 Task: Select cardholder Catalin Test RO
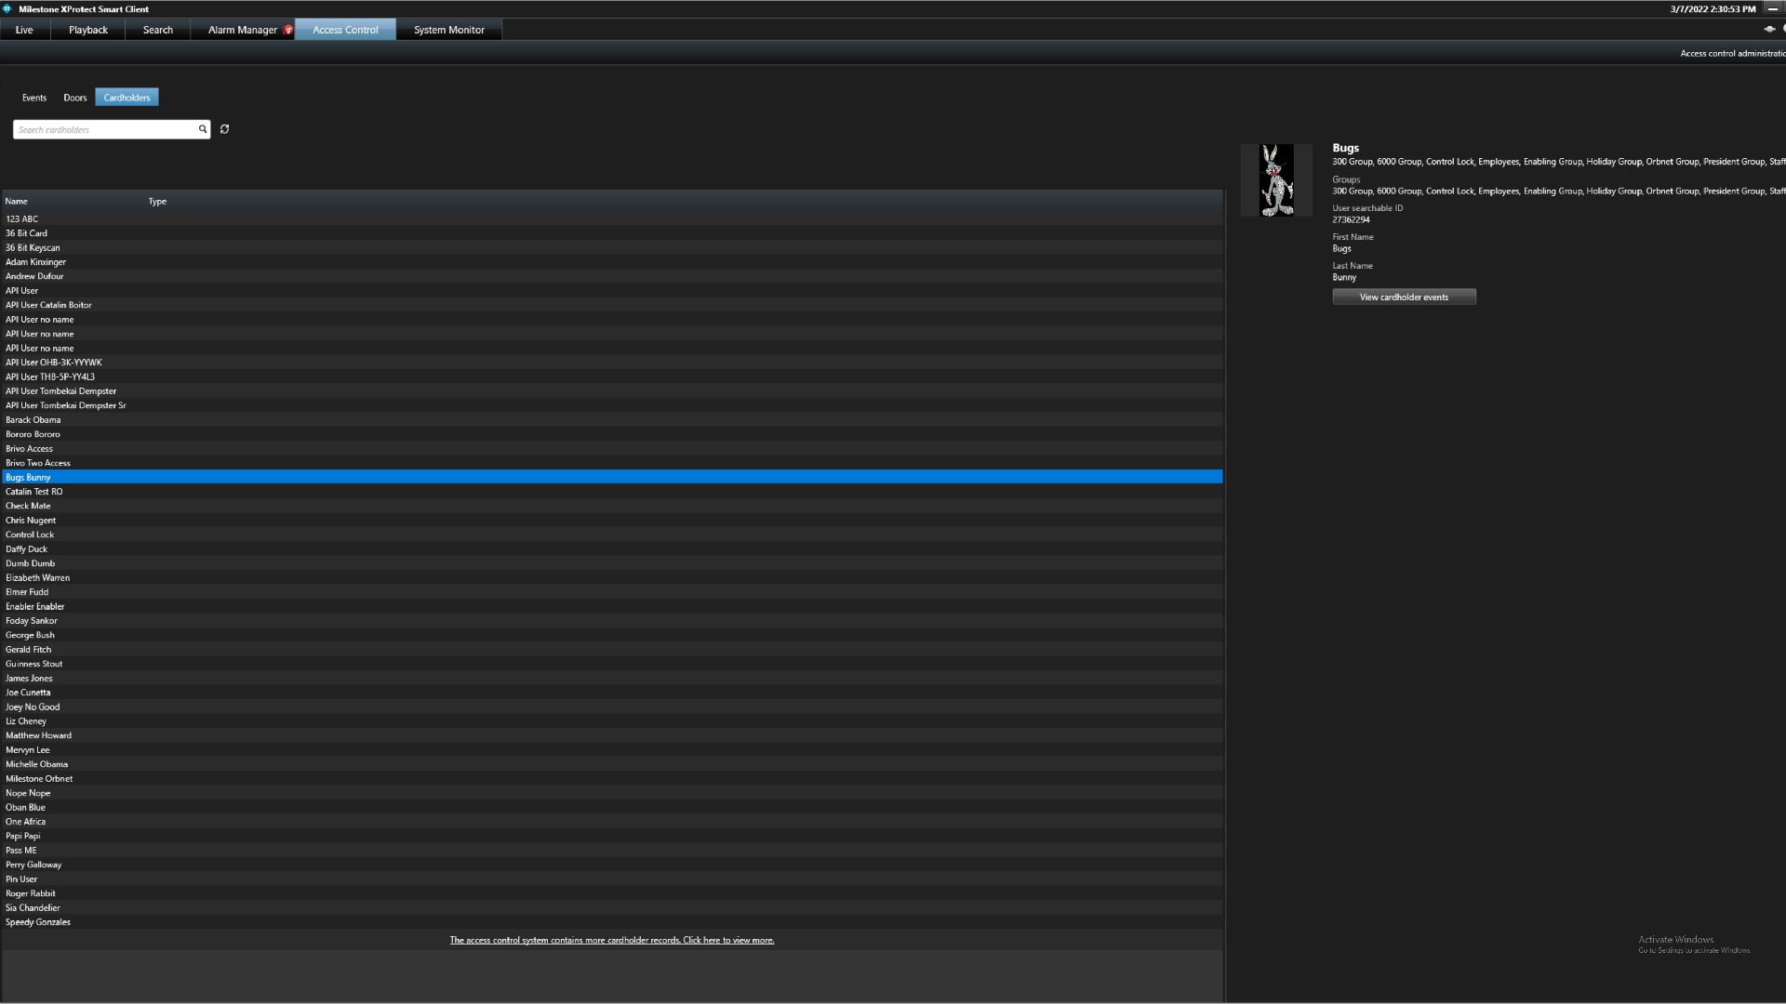612,492
